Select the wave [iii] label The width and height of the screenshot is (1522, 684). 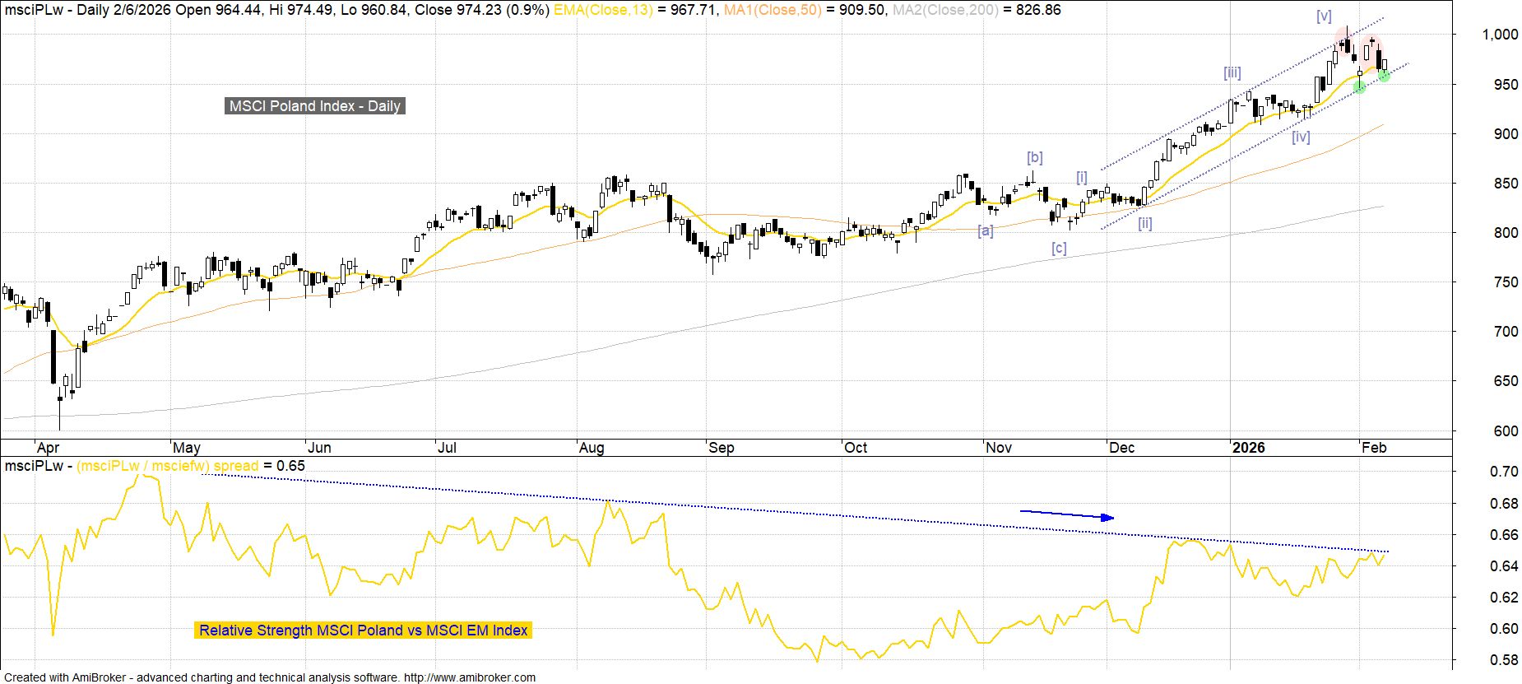click(x=1231, y=72)
